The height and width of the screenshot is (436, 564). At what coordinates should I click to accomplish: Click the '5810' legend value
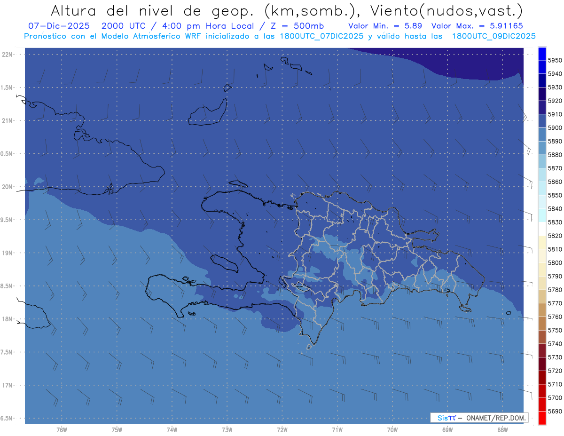click(x=555, y=249)
